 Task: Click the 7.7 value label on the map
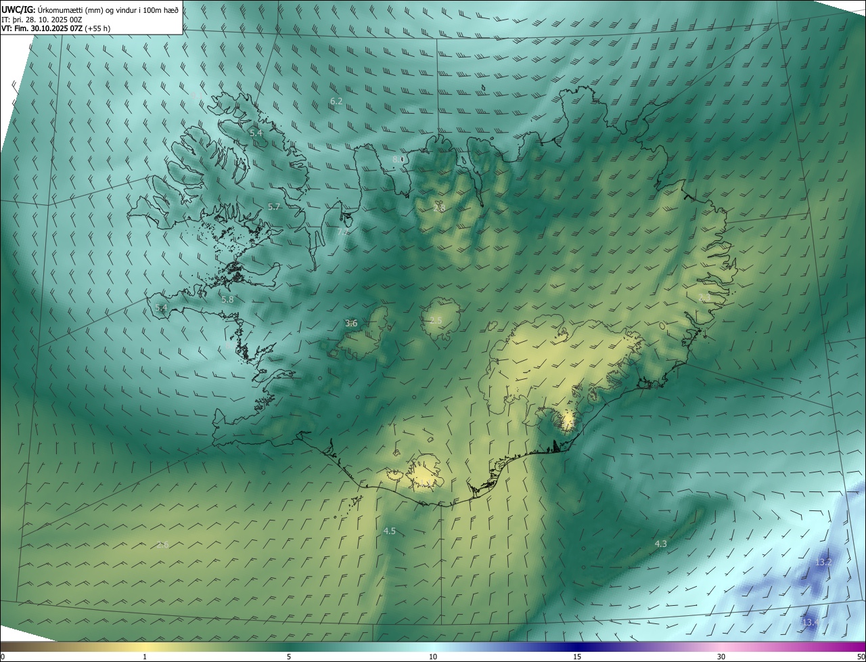343,231
